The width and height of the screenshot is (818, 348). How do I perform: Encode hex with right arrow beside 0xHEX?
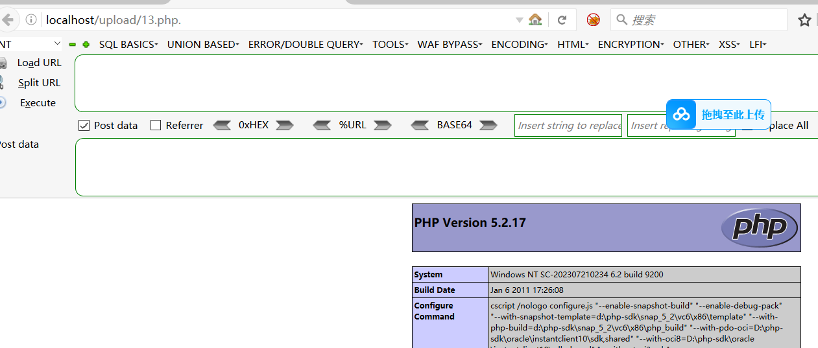[285, 125]
